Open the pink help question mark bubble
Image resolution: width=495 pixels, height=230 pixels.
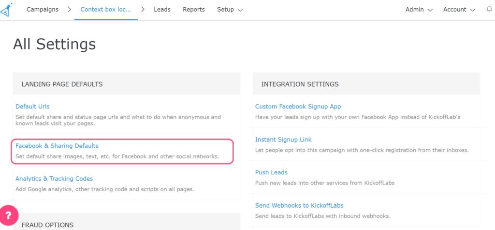9,215
